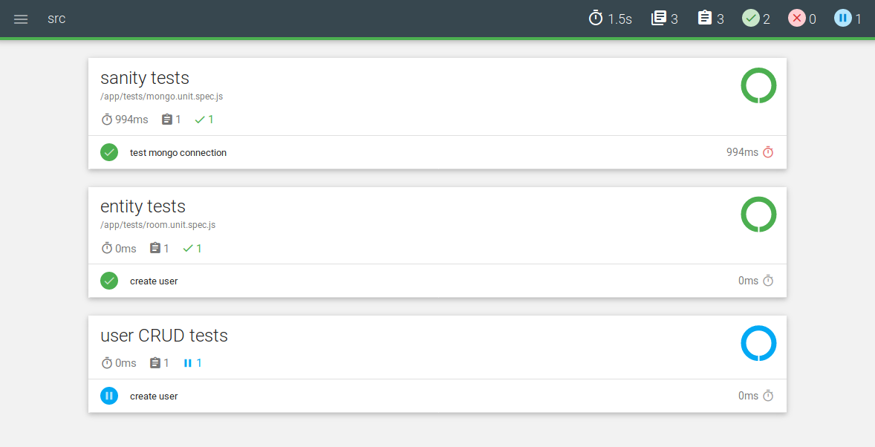Click the user CRUD tests blue progress ring
The width and height of the screenshot is (875, 447).
[x=758, y=344]
